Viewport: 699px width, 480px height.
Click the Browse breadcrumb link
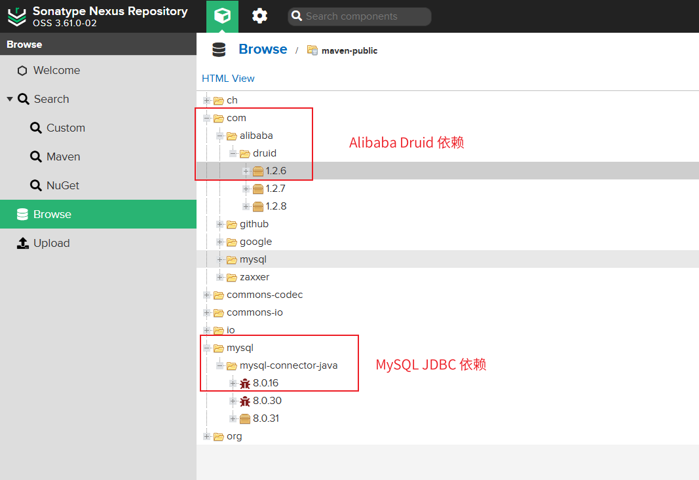(x=263, y=49)
